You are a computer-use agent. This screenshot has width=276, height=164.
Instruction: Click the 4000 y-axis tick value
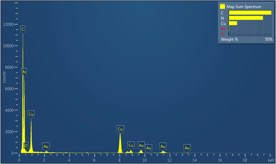(x=9, y=110)
